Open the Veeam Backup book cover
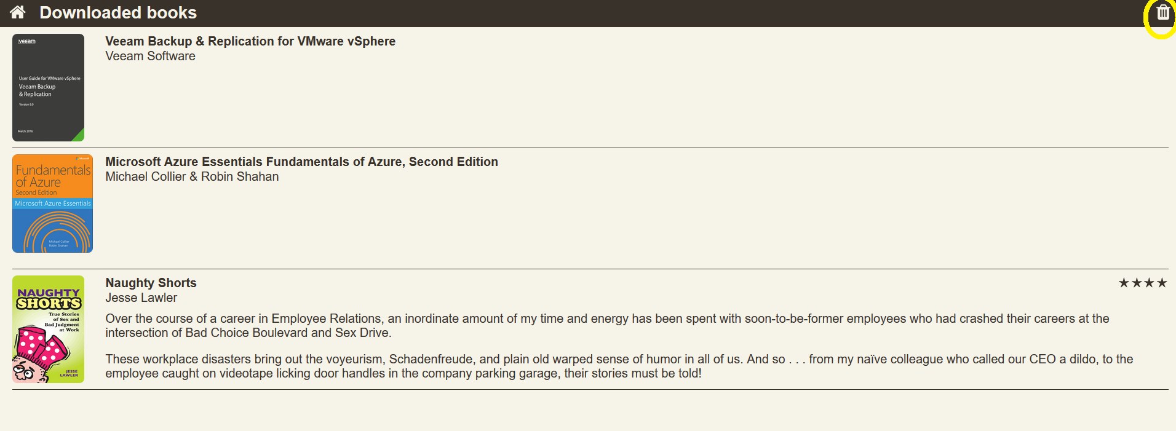The image size is (1176, 431). (48, 87)
